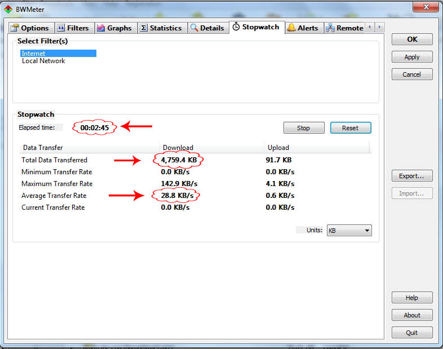Open the Options tab

coord(31,28)
